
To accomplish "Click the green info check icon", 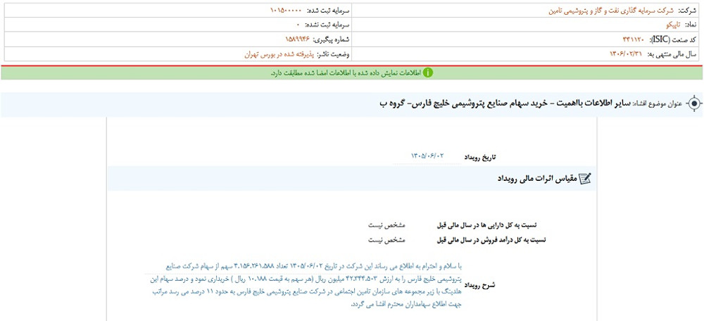I will [428, 73].
